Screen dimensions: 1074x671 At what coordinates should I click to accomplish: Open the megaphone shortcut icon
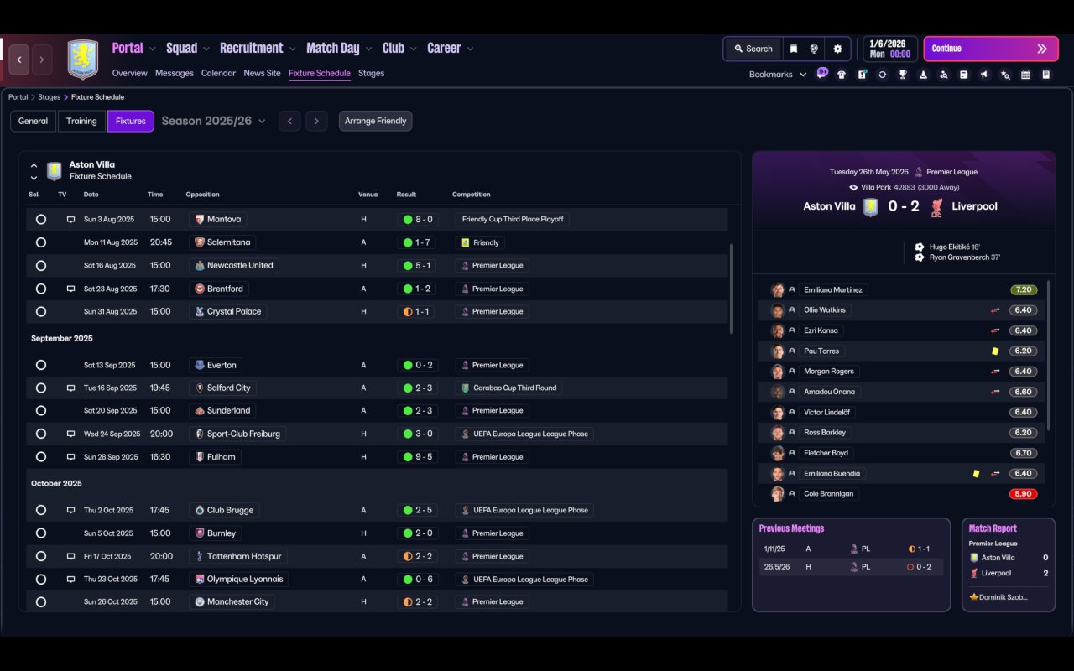point(984,75)
